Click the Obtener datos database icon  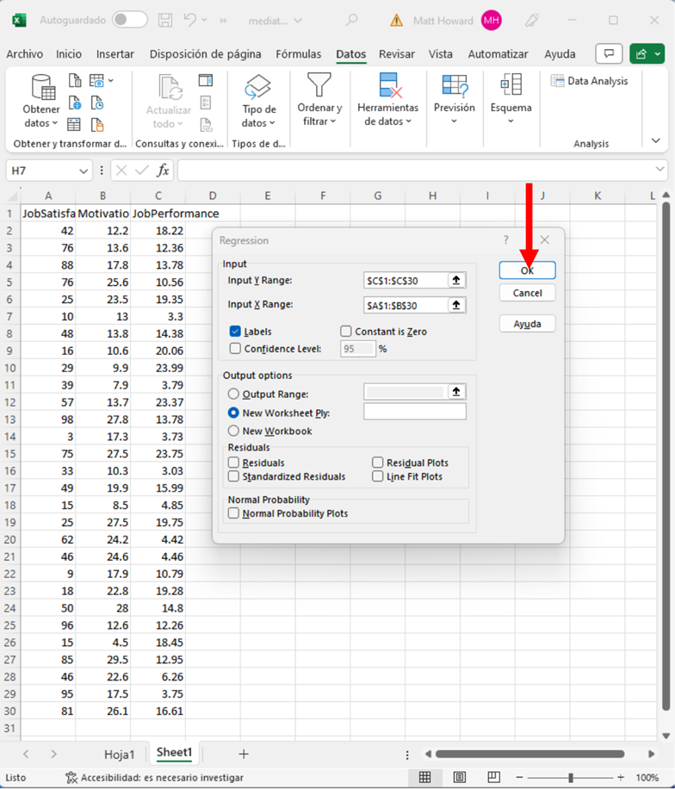coord(41,87)
